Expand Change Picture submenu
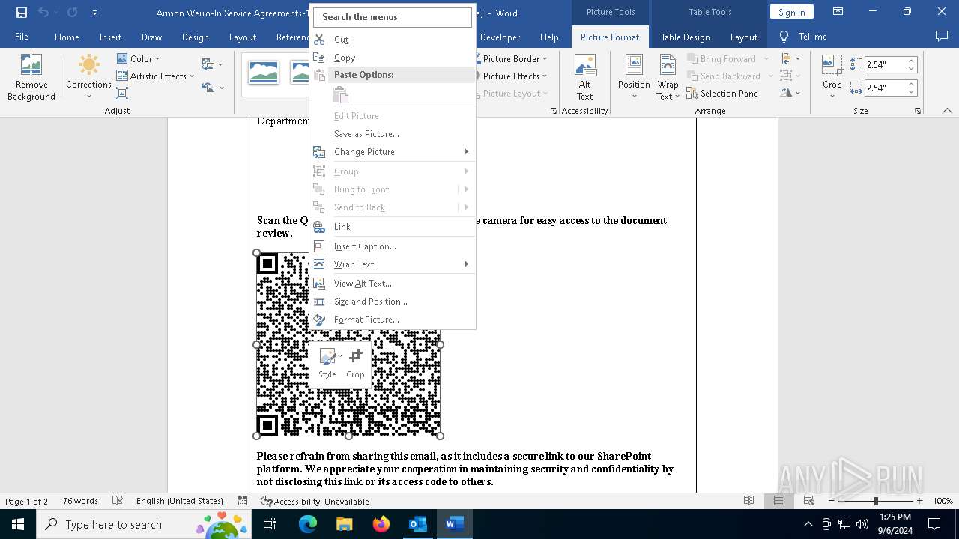Viewport: 959px width, 539px height. tap(393, 152)
